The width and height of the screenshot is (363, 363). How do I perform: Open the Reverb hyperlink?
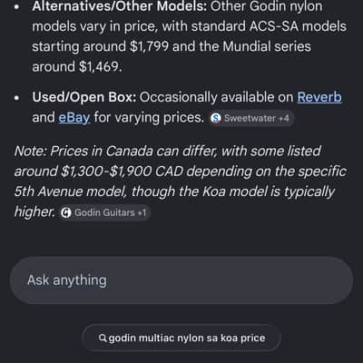pos(319,97)
